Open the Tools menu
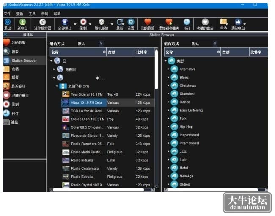The image size is (275, 216). pyautogui.click(x=32, y=14)
